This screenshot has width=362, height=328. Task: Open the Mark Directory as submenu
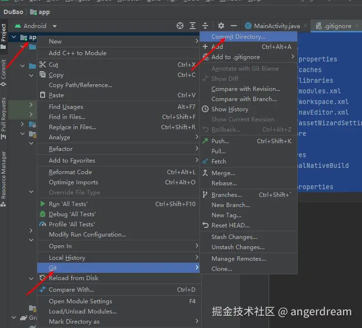pos(118,322)
